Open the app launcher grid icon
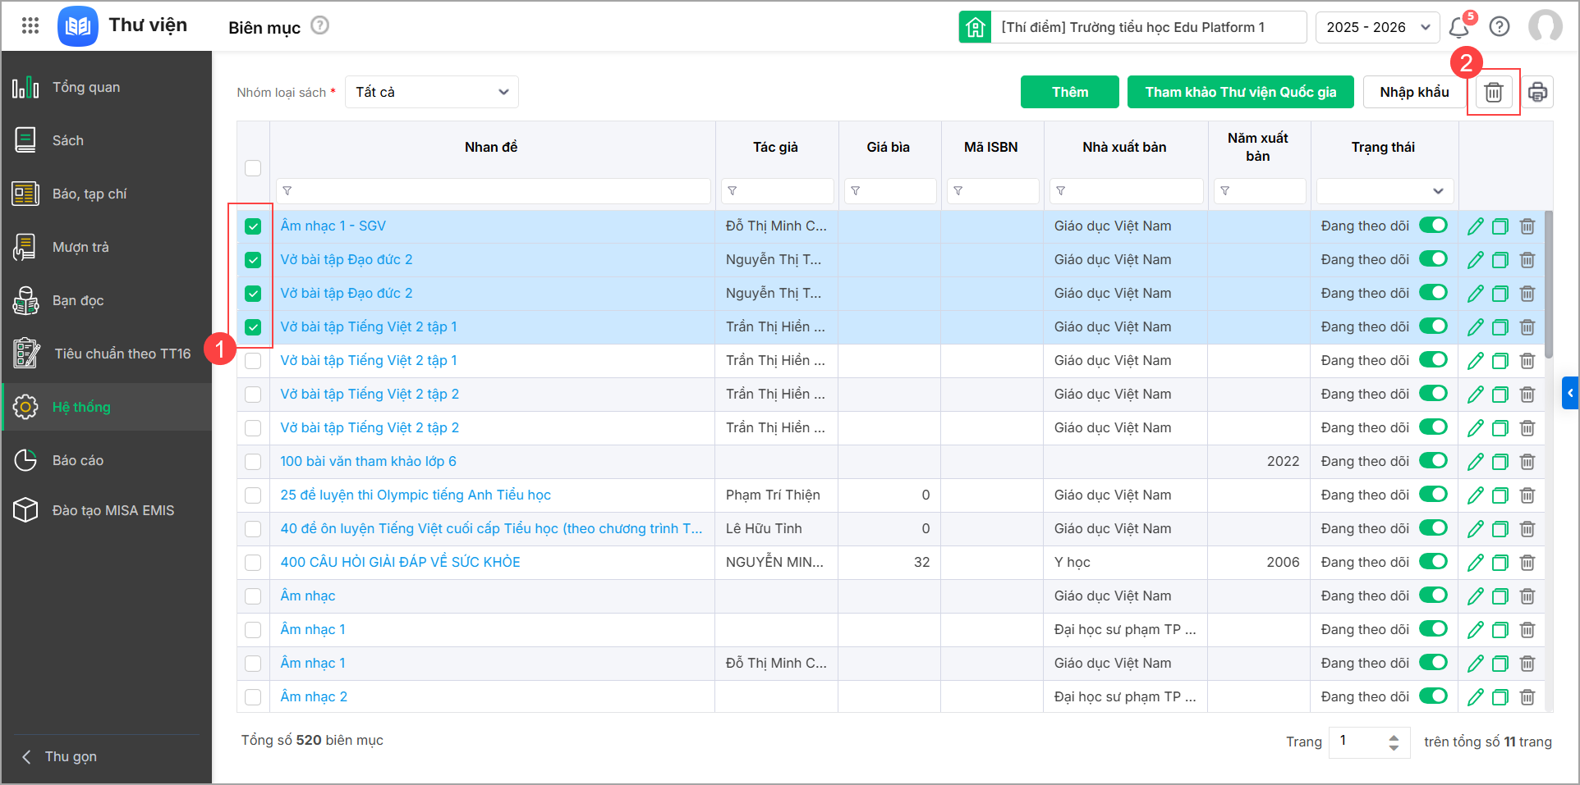 30,25
